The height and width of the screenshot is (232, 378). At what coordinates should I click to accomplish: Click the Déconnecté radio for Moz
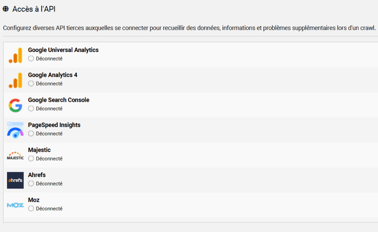pos(31,208)
